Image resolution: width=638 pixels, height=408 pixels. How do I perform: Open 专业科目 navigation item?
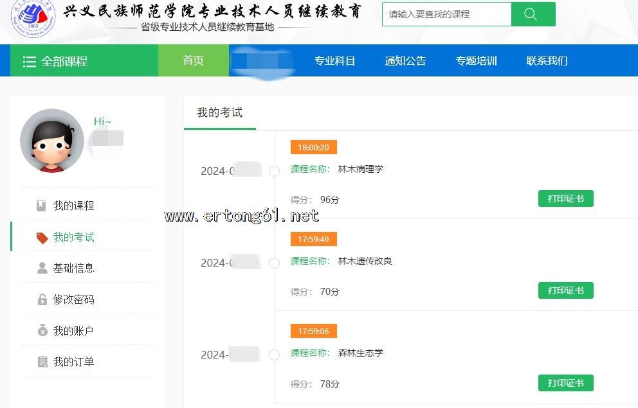point(334,61)
